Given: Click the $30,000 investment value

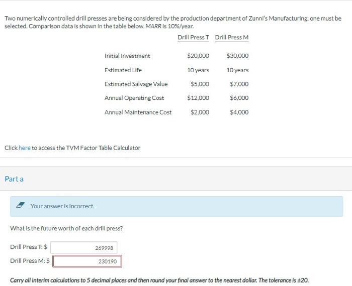Looking at the screenshot, I should click(x=237, y=56).
